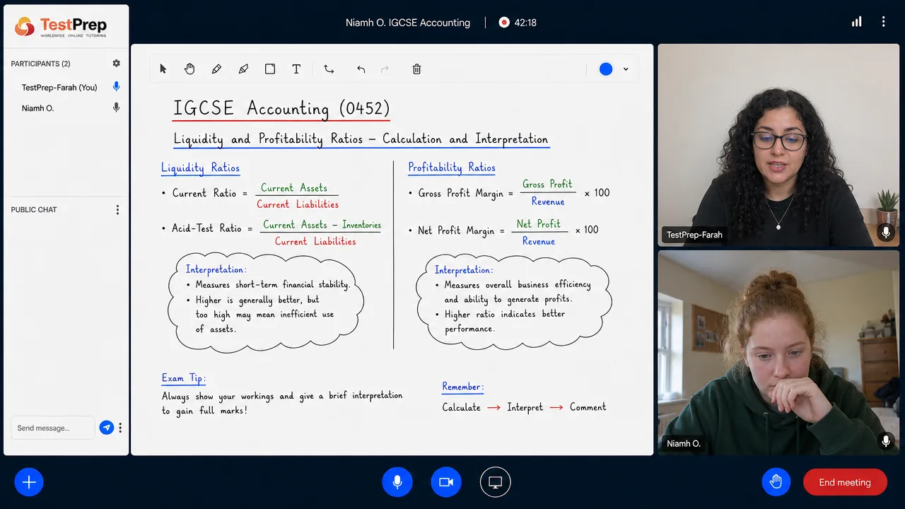Click the TestPrep logo
The image size is (905, 509).
(x=61, y=28)
